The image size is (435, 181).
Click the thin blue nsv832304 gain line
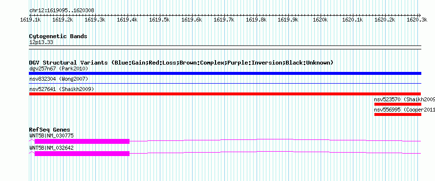point(225,83)
